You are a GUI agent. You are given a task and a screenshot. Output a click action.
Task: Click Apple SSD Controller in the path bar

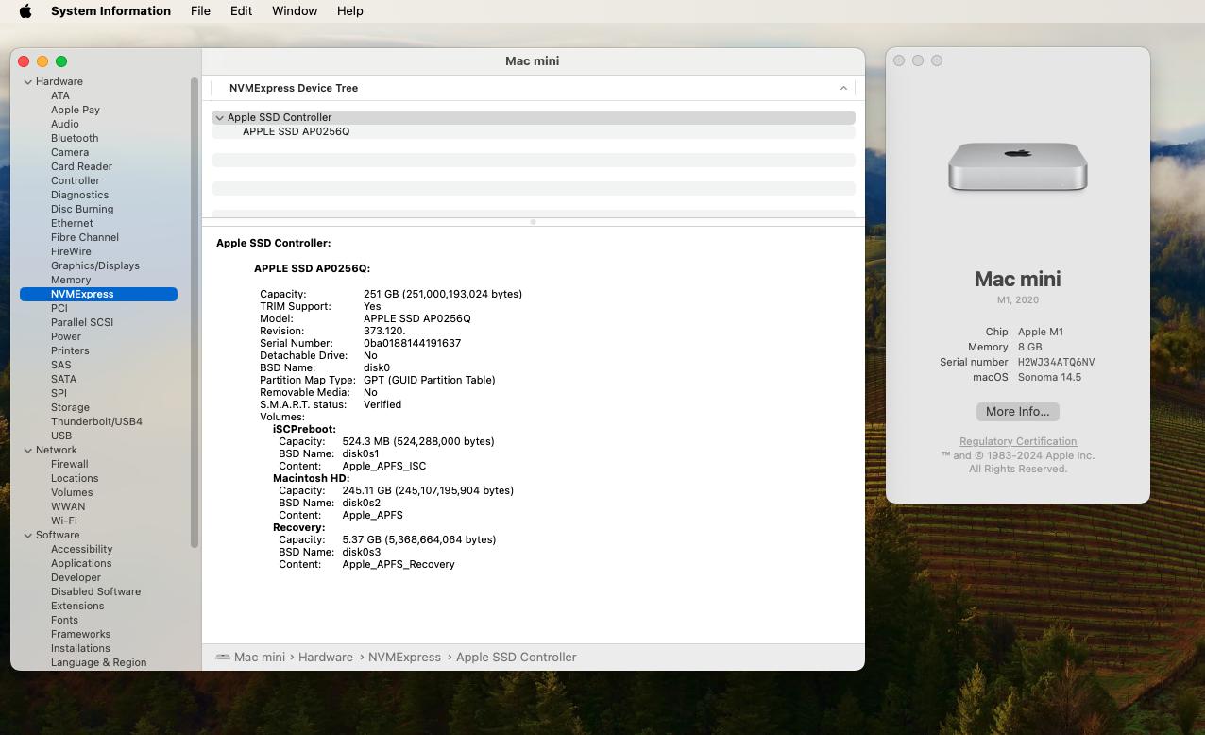pyautogui.click(x=516, y=658)
